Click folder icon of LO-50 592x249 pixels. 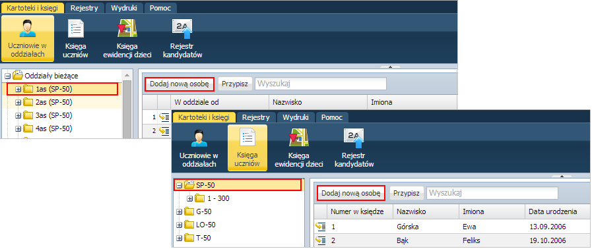pos(189,225)
